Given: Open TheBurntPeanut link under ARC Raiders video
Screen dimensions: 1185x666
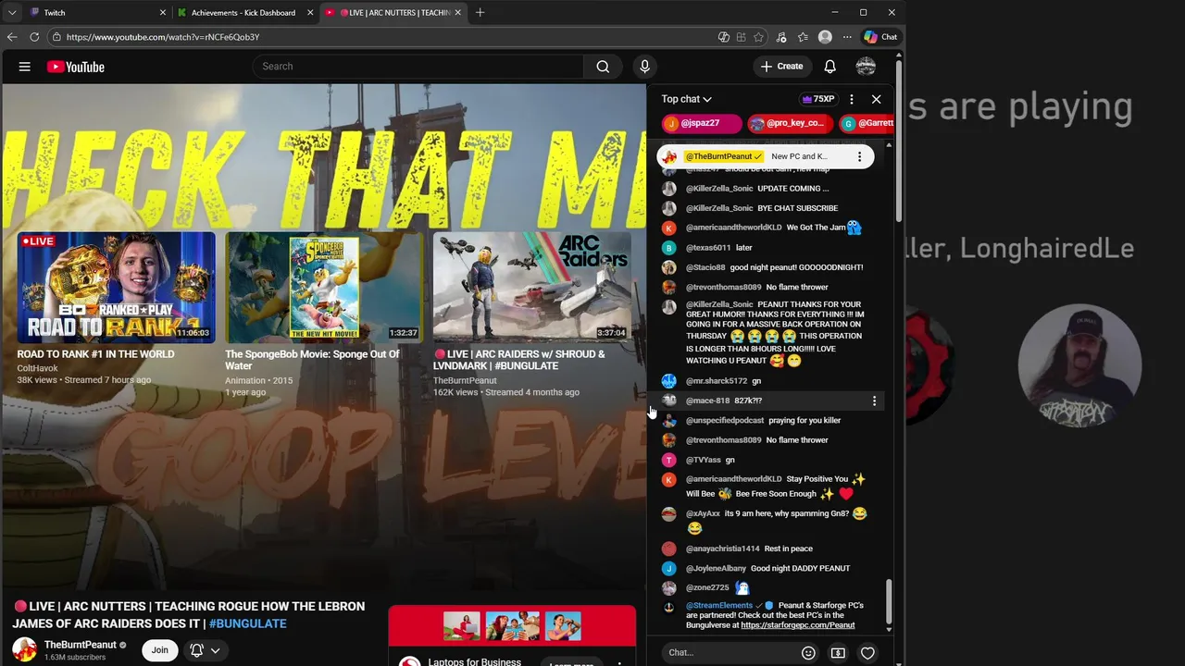Looking at the screenshot, I should pyautogui.click(x=465, y=380).
